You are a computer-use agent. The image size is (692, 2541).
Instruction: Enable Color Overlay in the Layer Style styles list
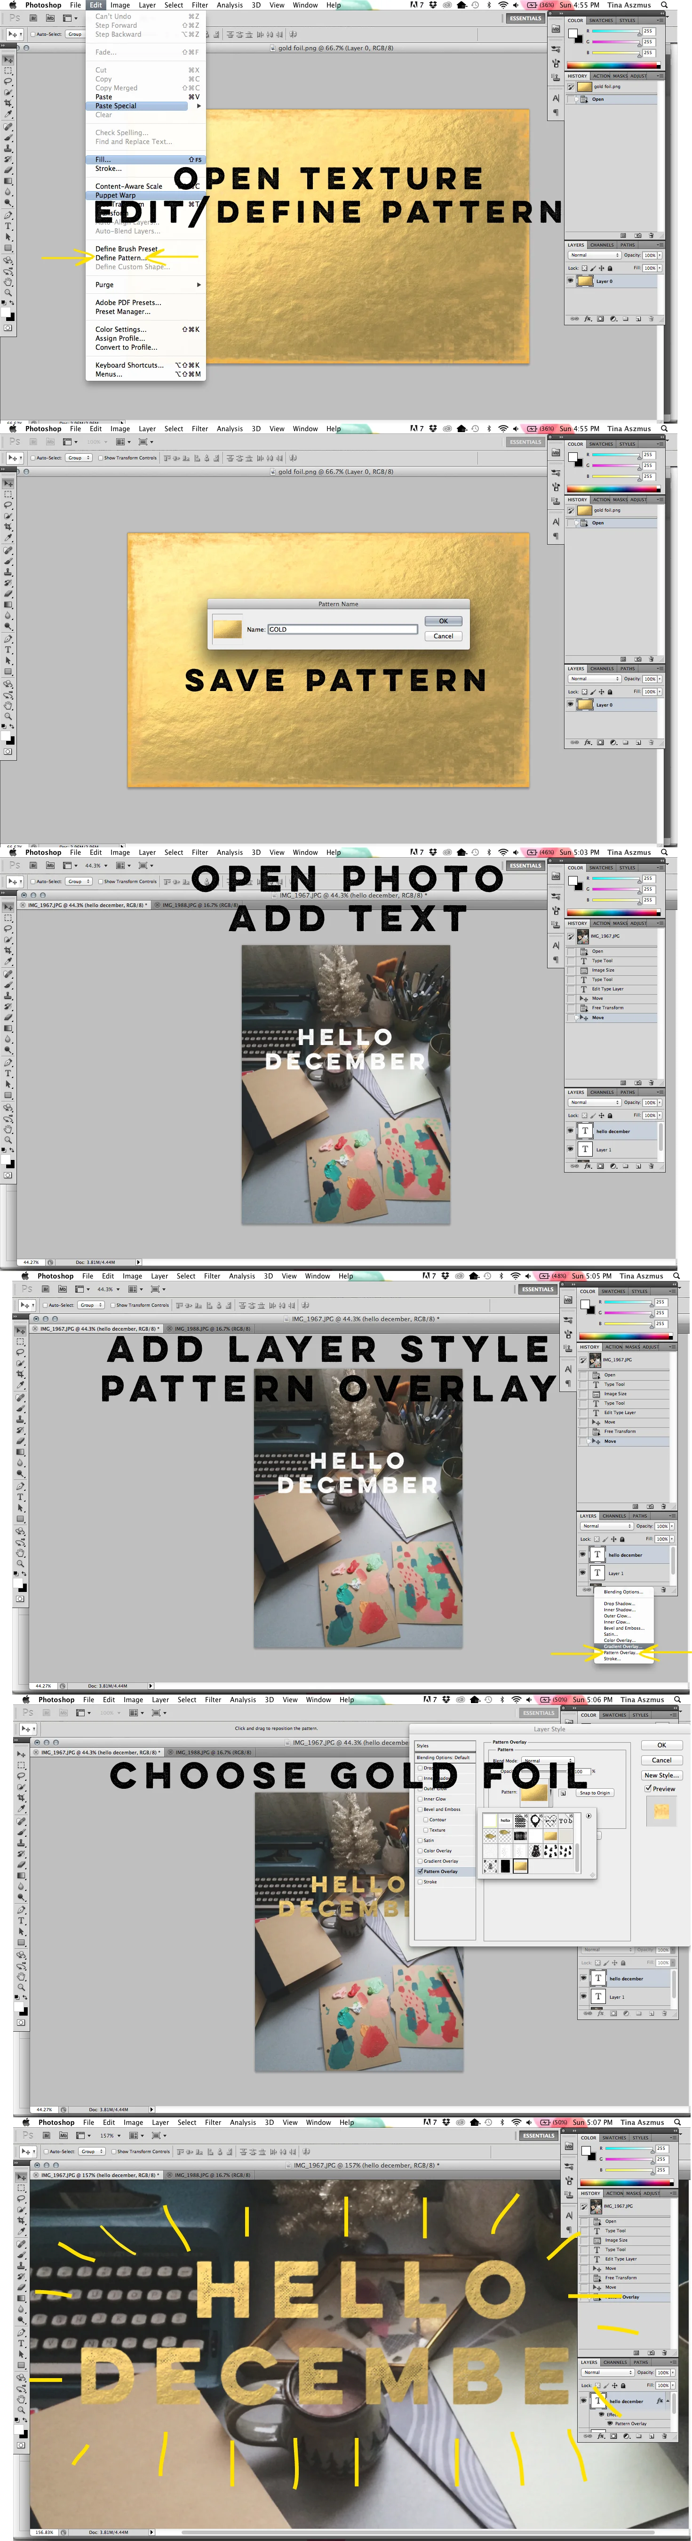[x=421, y=1850]
